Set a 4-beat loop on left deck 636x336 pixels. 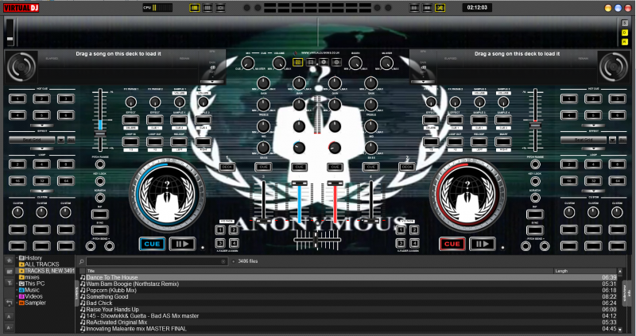tap(42, 164)
